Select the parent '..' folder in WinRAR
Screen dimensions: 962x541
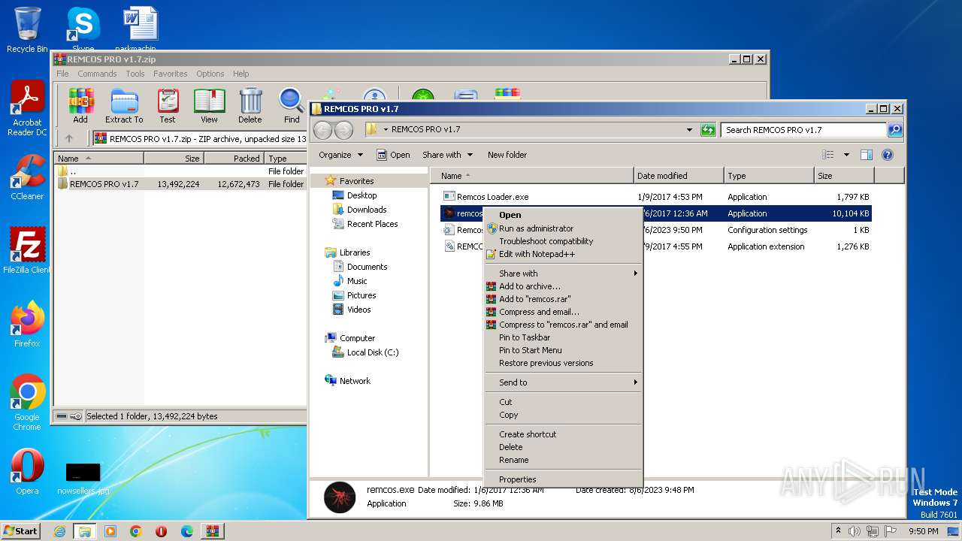73,171
